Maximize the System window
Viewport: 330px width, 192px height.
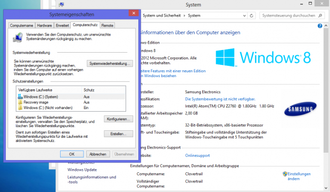click(310, 3)
